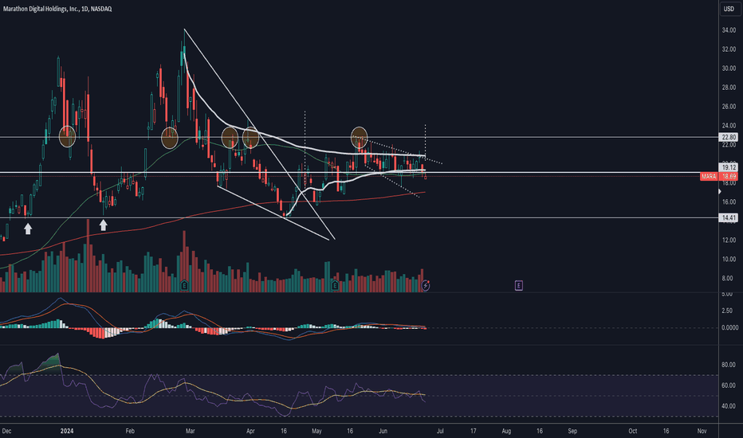Screen dimensions: 743x438
Task: Click the 2.50 MACD scale label
Action: 727,311
